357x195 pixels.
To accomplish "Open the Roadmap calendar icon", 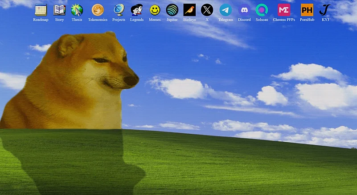I will [x=41, y=10].
